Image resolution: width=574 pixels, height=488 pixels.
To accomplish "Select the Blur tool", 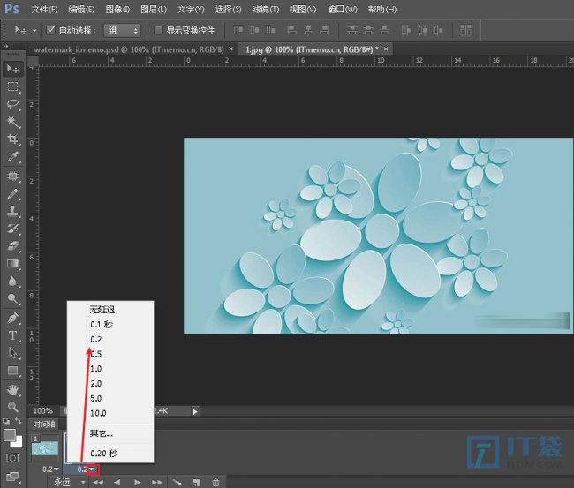I will coord(12,281).
